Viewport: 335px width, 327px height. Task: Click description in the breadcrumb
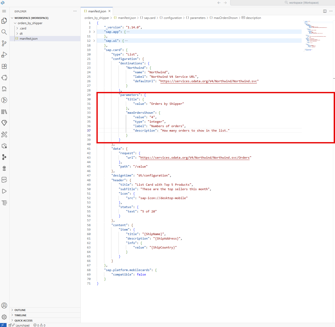click(x=253, y=18)
